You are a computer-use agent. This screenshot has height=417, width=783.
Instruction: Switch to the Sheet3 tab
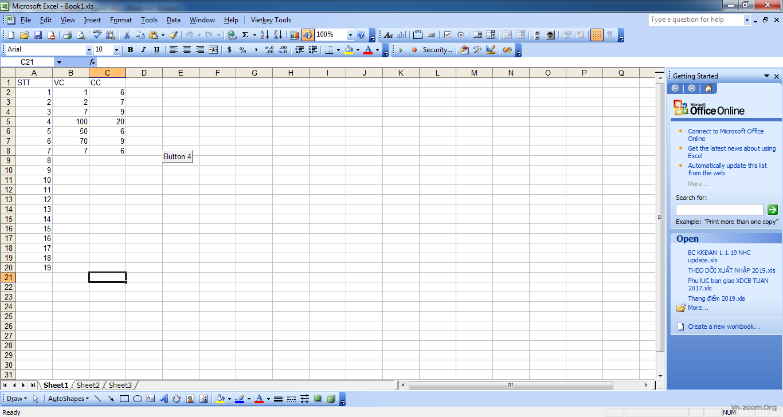[x=120, y=385]
